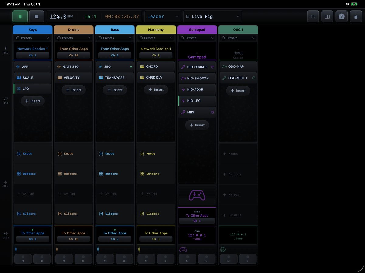The width and height of the screenshot is (365, 273).
Task: Add an XY Pad to Keys
Action: 33,194
